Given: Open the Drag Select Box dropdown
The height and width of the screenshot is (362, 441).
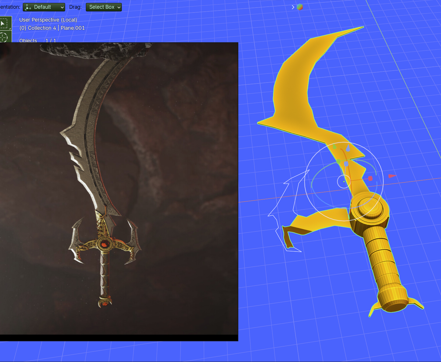Looking at the screenshot, I should tap(104, 7).
